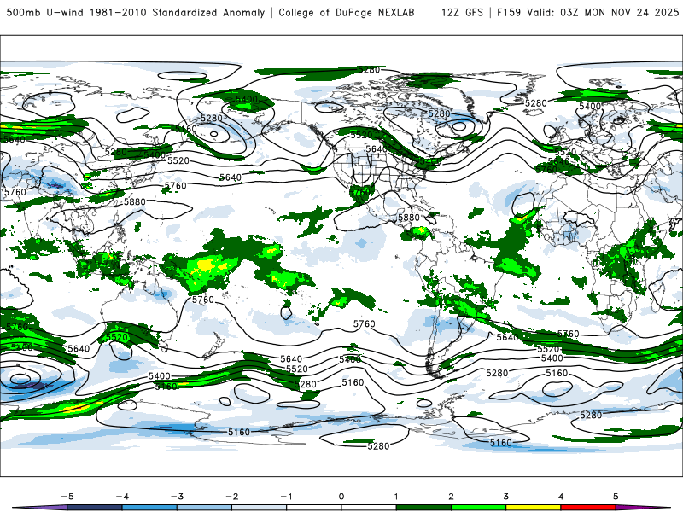Click the '3' colorbar tick label

click(506, 497)
